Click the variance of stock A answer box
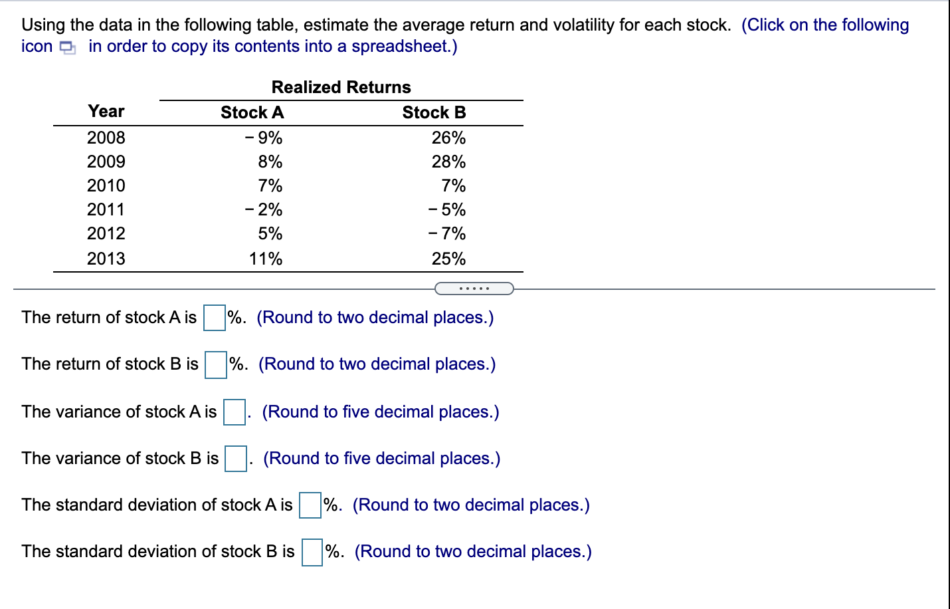The image size is (950, 609). pos(234,412)
